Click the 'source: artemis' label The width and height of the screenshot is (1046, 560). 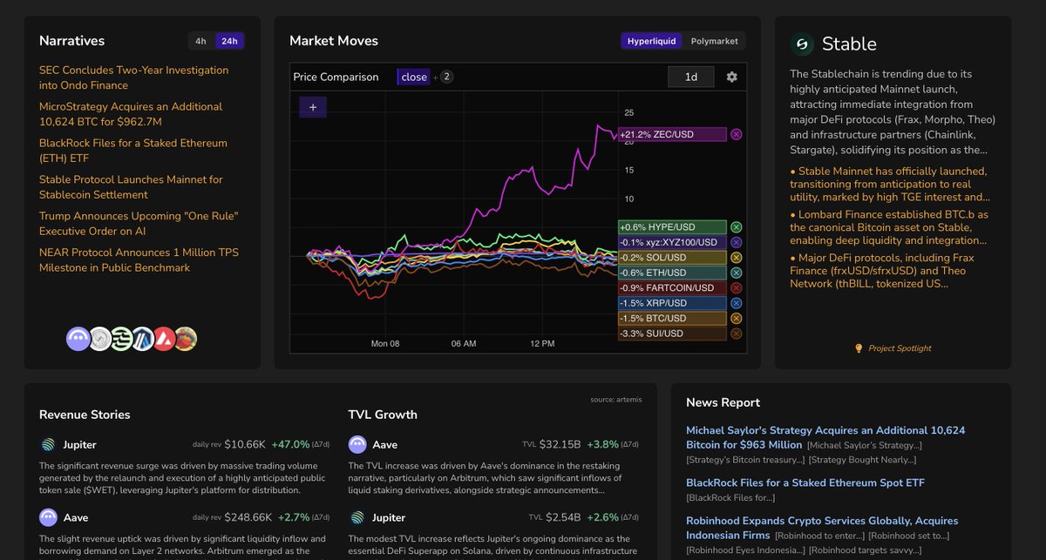(x=616, y=400)
